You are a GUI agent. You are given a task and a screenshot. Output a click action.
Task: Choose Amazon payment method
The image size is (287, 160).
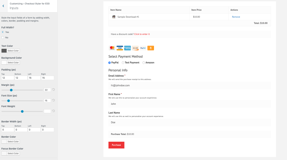(x=144, y=63)
